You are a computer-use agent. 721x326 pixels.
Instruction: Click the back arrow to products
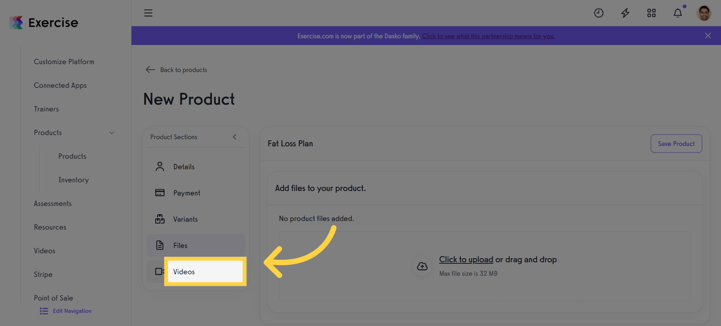150,69
